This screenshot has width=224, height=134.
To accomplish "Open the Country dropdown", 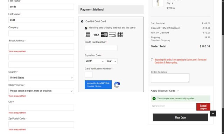I will pos(41,78).
